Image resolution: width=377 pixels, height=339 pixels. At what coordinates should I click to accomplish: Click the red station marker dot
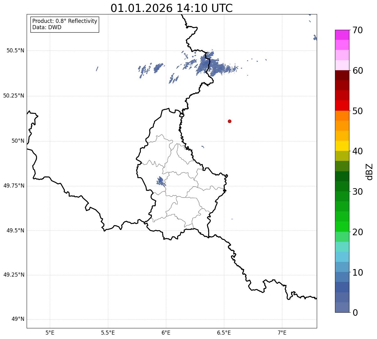click(x=230, y=121)
